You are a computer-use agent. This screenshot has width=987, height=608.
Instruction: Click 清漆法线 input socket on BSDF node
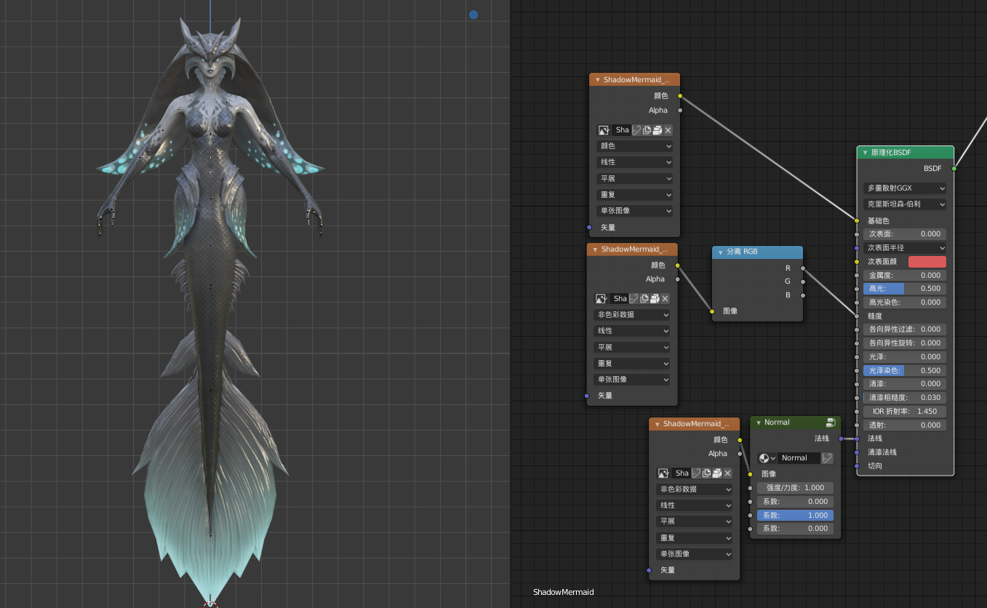click(857, 452)
